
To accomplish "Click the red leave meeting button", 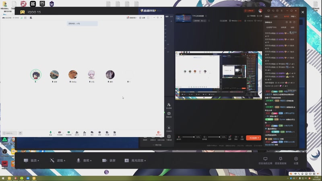I will coord(159,133).
